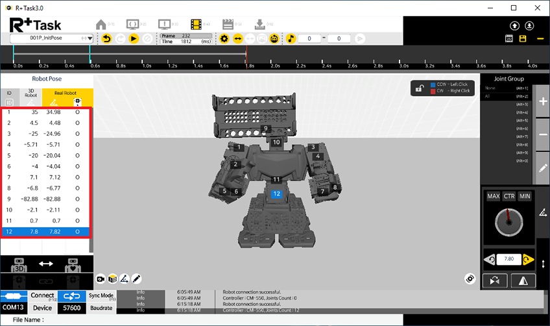The image size is (550, 326).
Task: Click the joint angle value field 7.80
Action: click(508, 260)
